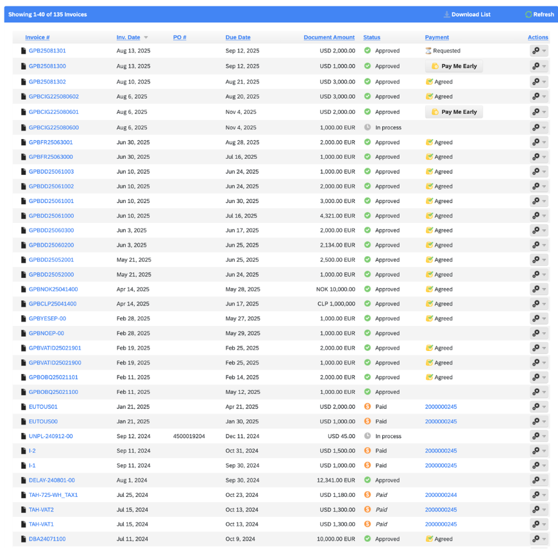Click Agreed icon in GPBCIG225080602 row
Screen dimensions: 558x554
(430, 96)
